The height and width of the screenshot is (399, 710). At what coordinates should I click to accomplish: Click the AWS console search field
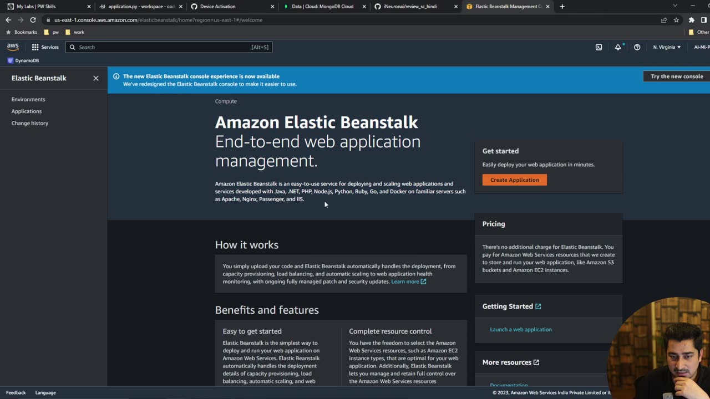point(169,47)
